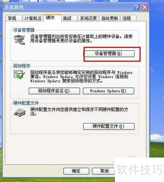The height and width of the screenshot is (182, 164).
Task: Confirm with the 确定 button
Action: [x=76, y=171]
